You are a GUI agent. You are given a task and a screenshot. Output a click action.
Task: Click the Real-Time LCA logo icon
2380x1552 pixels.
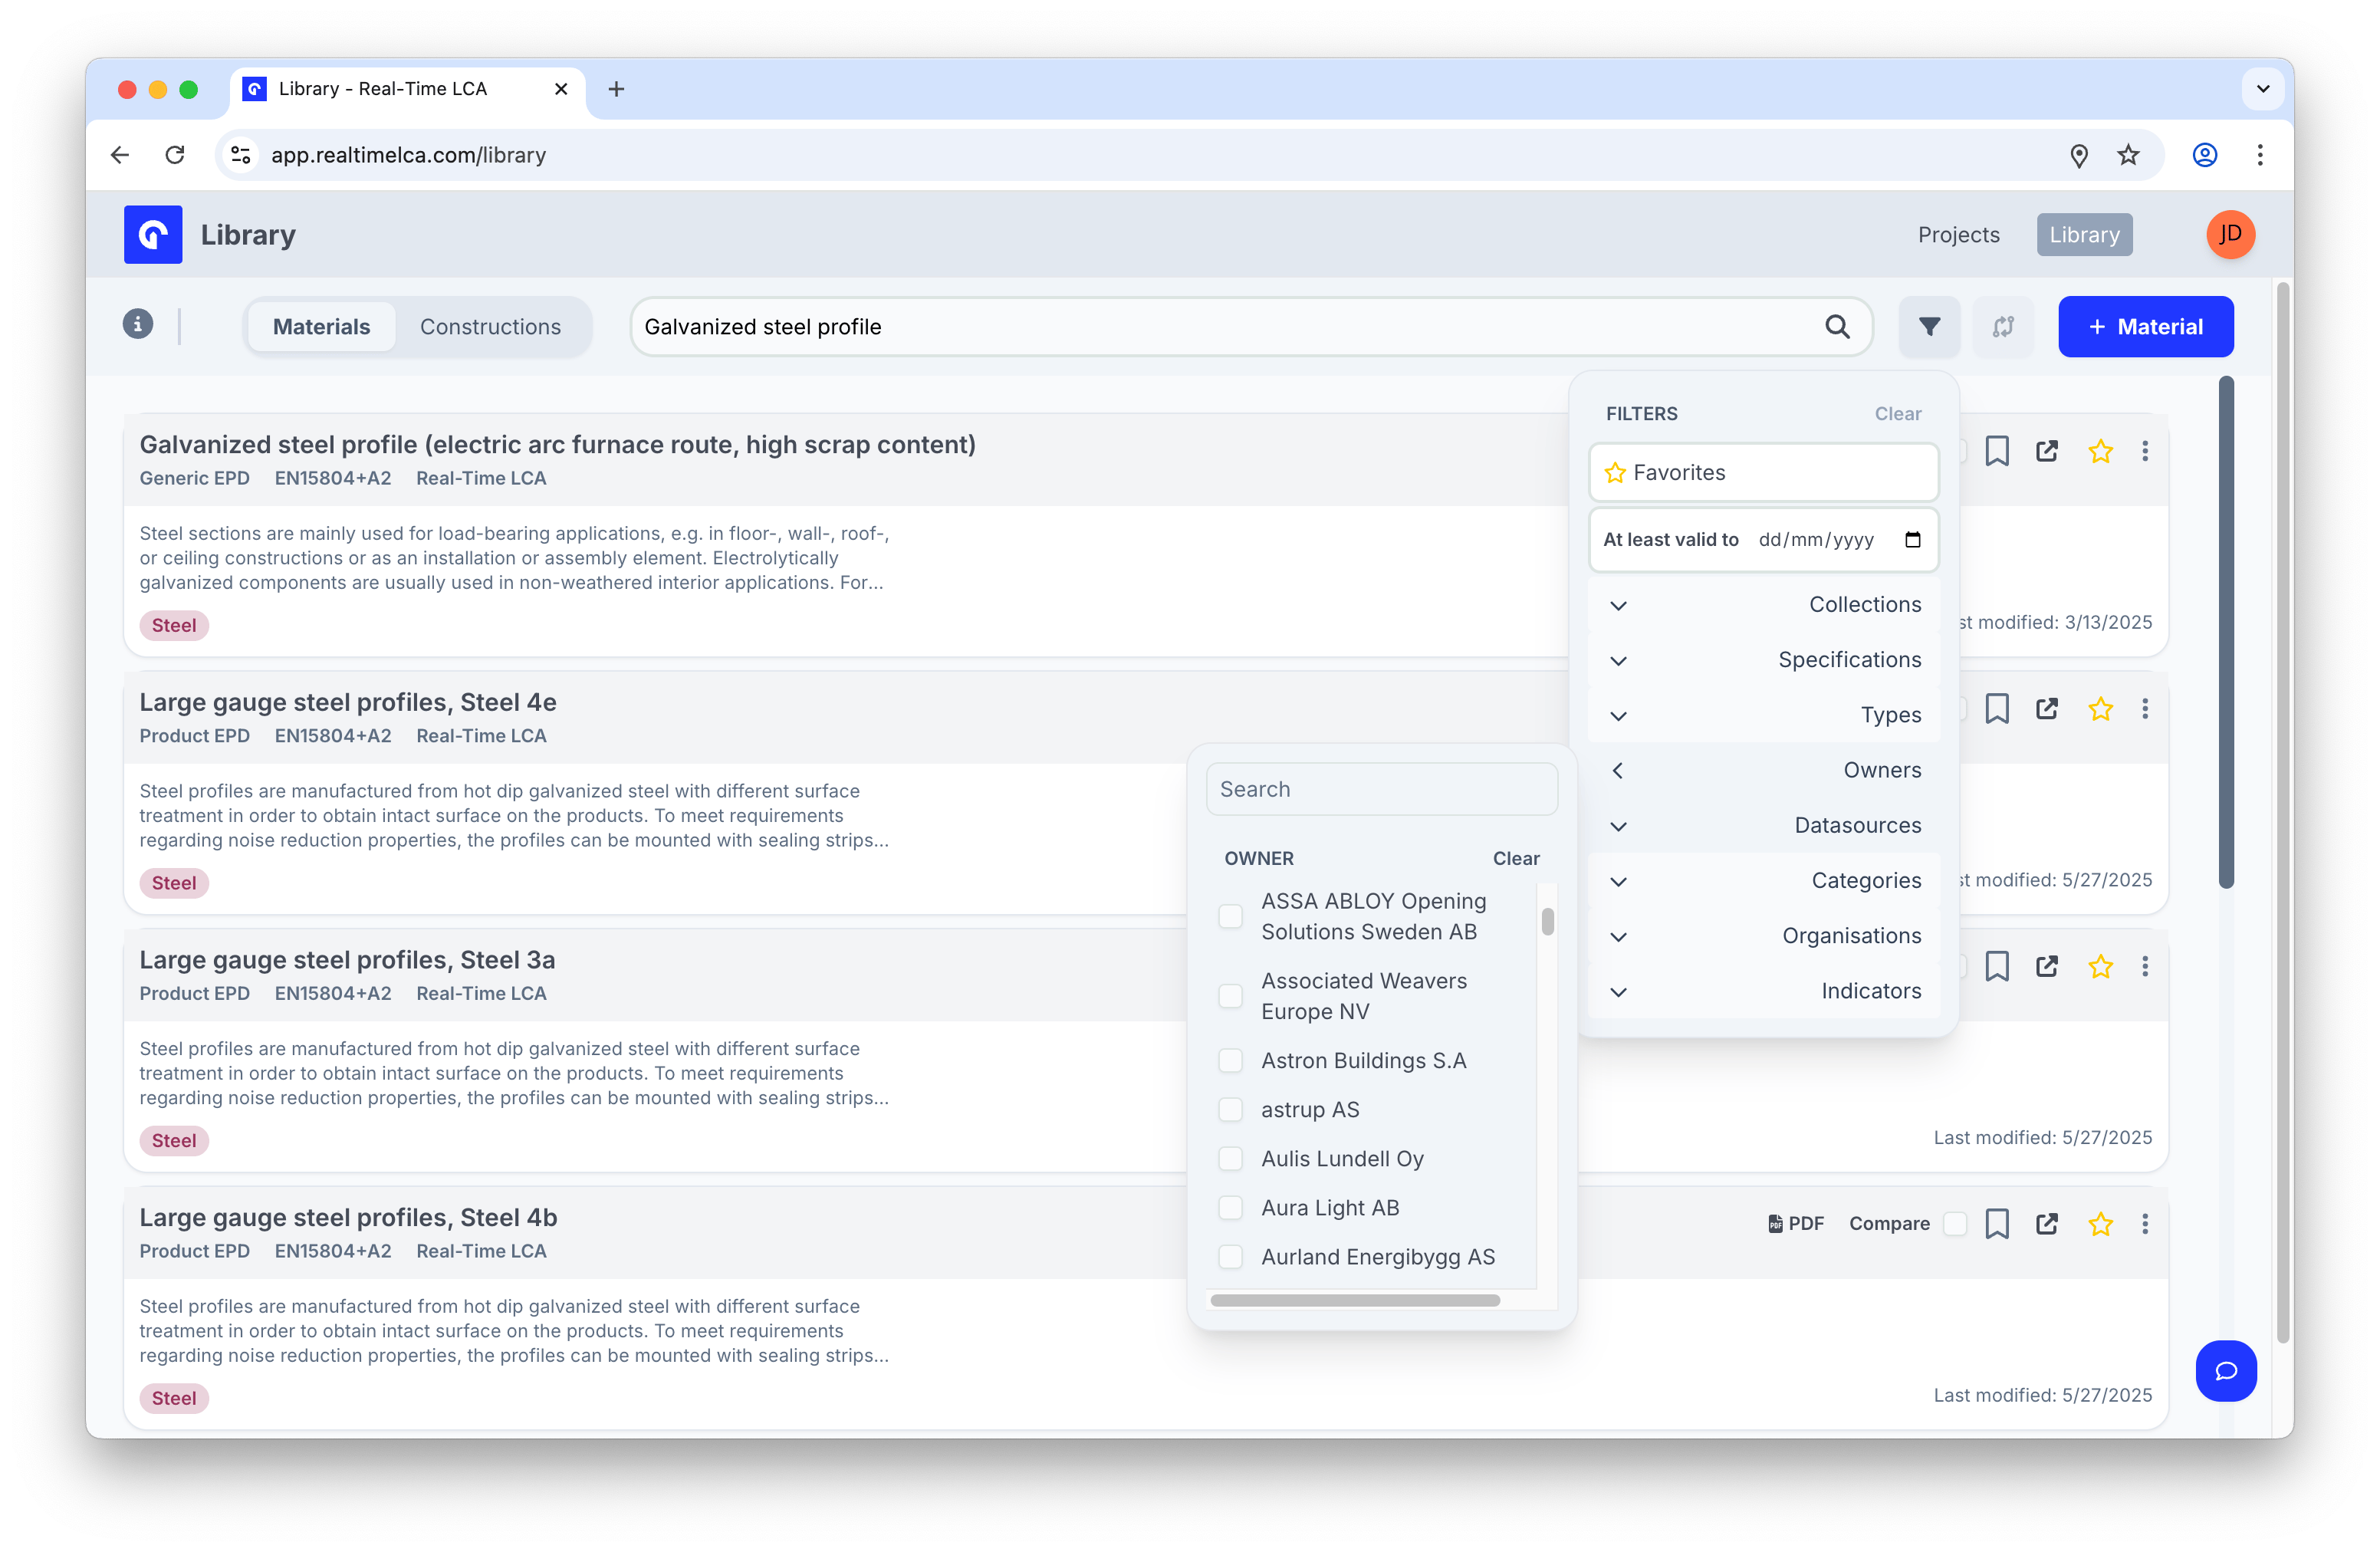153,234
